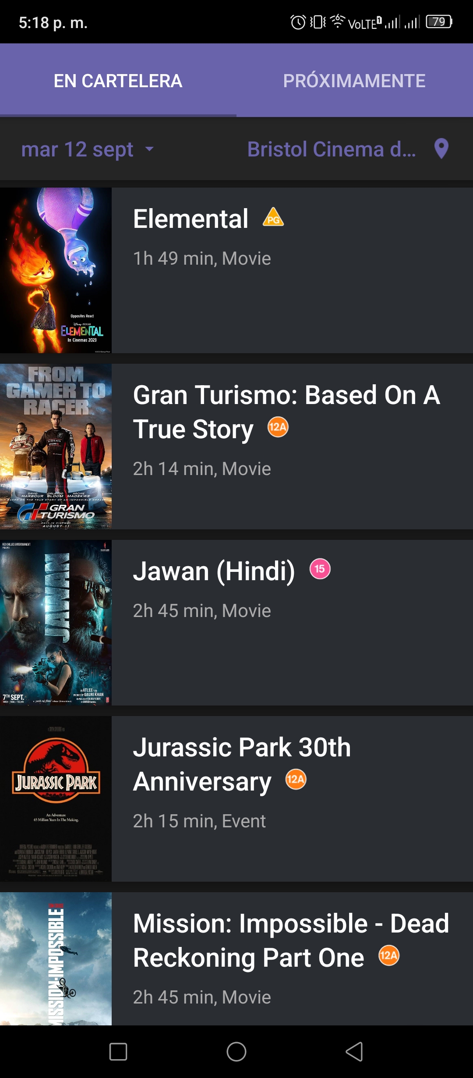Select the EN CARTELERA tab
Image resolution: width=473 pixels, height=1078 pixels.
pos(118,81)
